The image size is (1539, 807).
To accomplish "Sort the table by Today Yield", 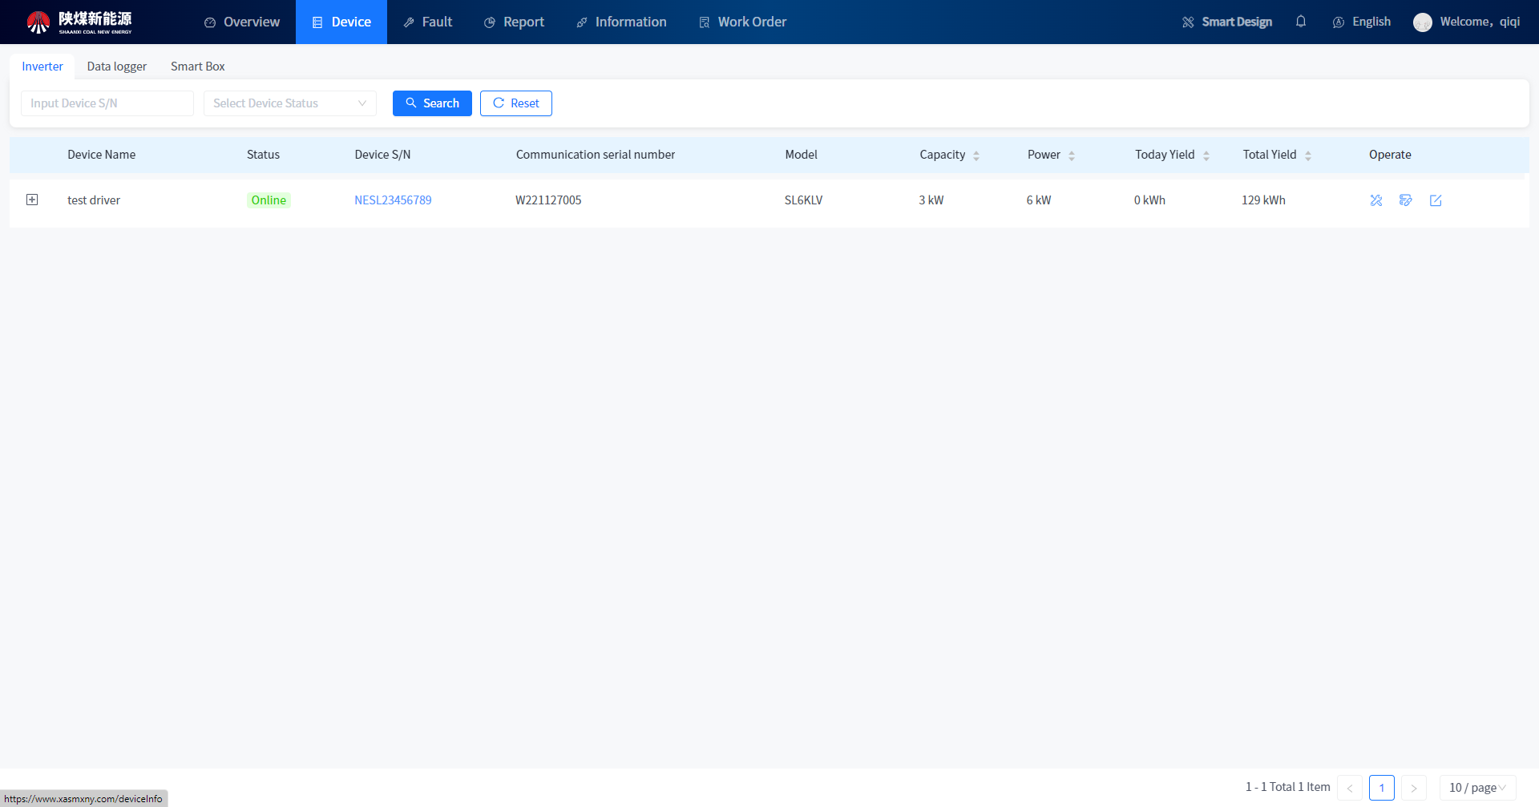I will [x=1206, y=155].
